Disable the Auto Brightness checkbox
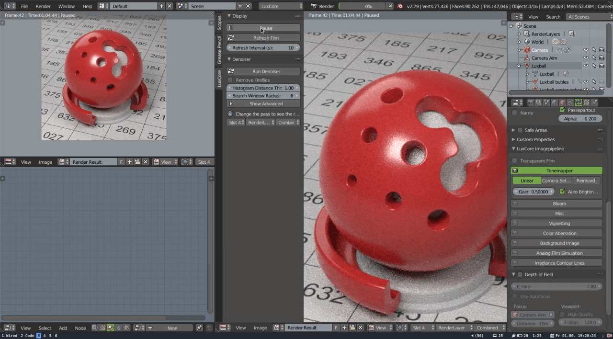The width and height of the screenshot is (613, 339). 562,192
